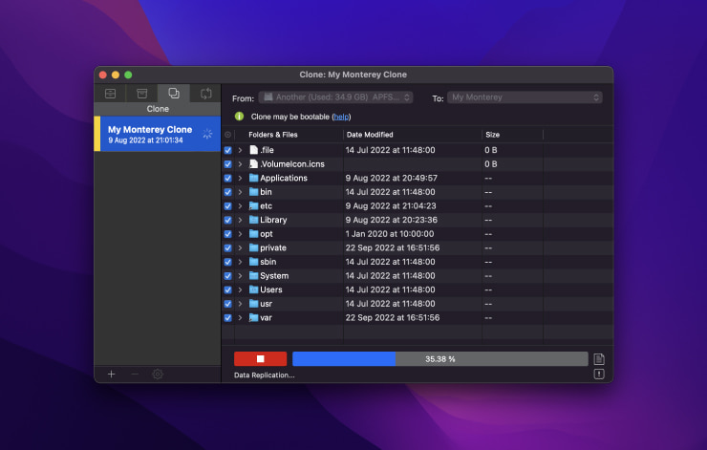Expand the Users folder chevron
The width and height of the screenshot is (707, 450).
tap(240, 289)
